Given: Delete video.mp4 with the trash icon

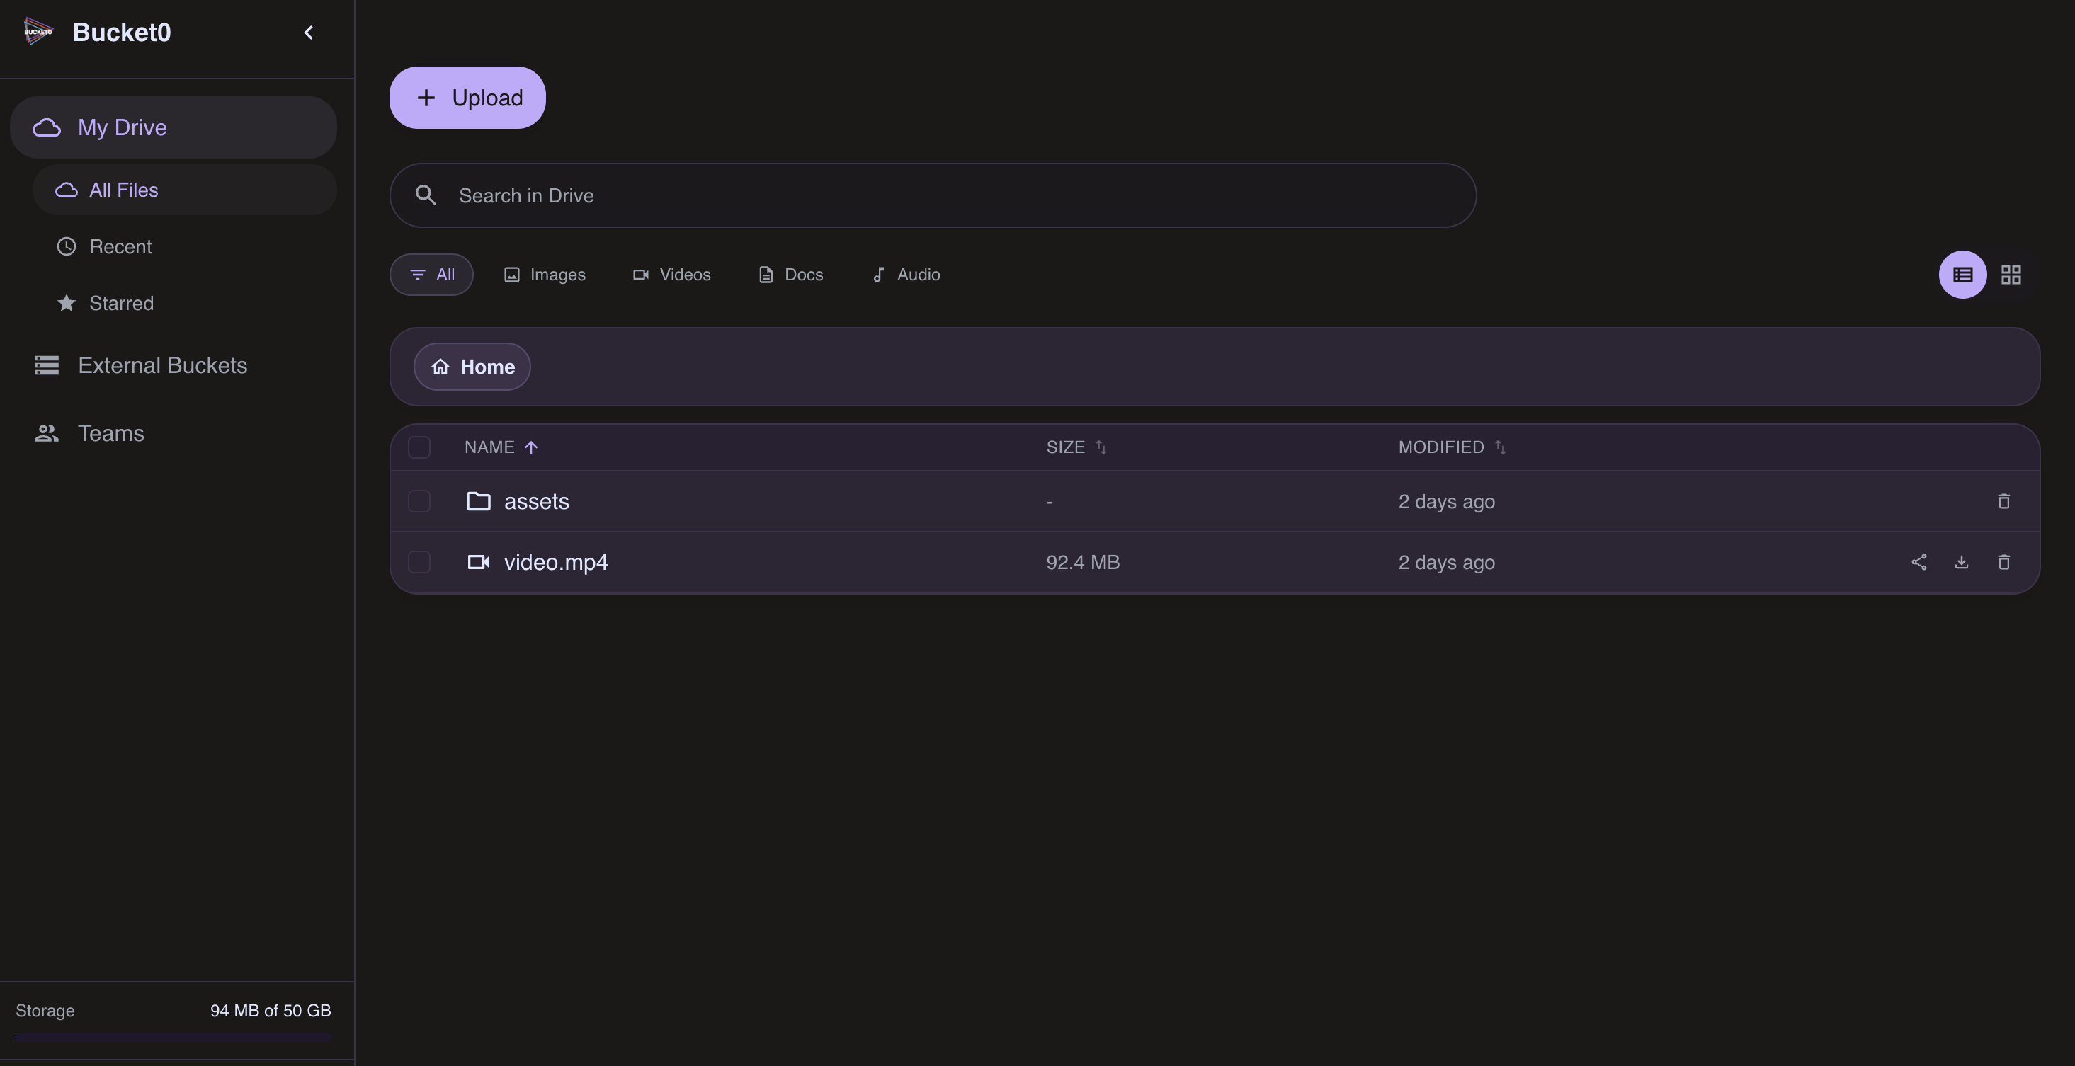Looking at the screenshot, I should tap(2004, 562).
